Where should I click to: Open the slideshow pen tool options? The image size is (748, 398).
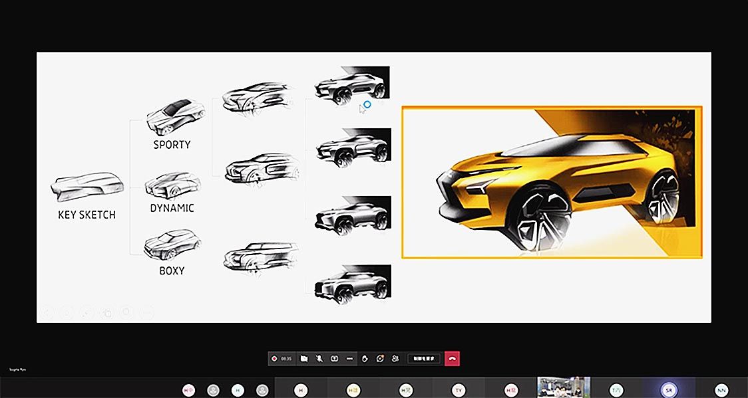(x=87, y=312)
